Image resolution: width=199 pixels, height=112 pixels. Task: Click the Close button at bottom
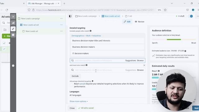click(72, 108)
